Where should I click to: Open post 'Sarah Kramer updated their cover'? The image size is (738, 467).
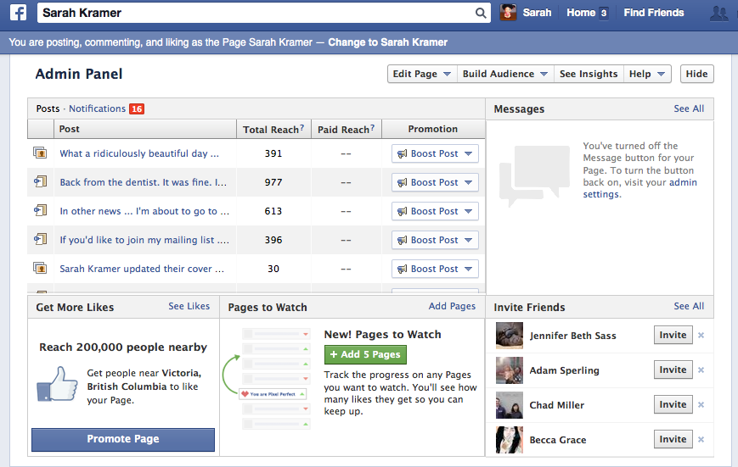tap(142, 269)
